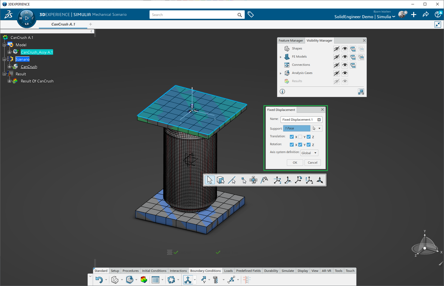Choose the edge selection cursor tool
This screenshot has height=286, width=444.
[232, 180]
